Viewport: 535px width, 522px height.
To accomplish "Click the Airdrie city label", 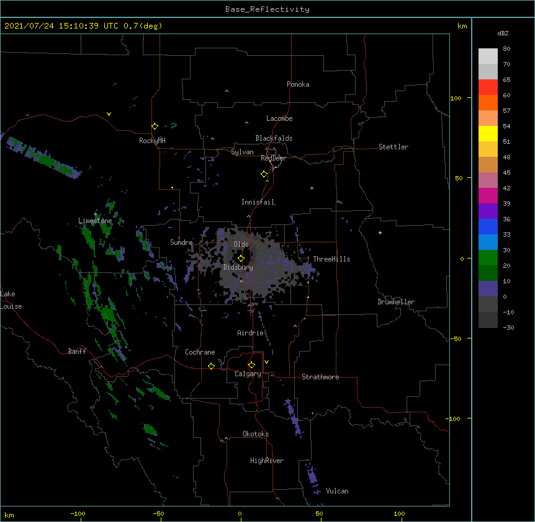I will pos(250,333).
